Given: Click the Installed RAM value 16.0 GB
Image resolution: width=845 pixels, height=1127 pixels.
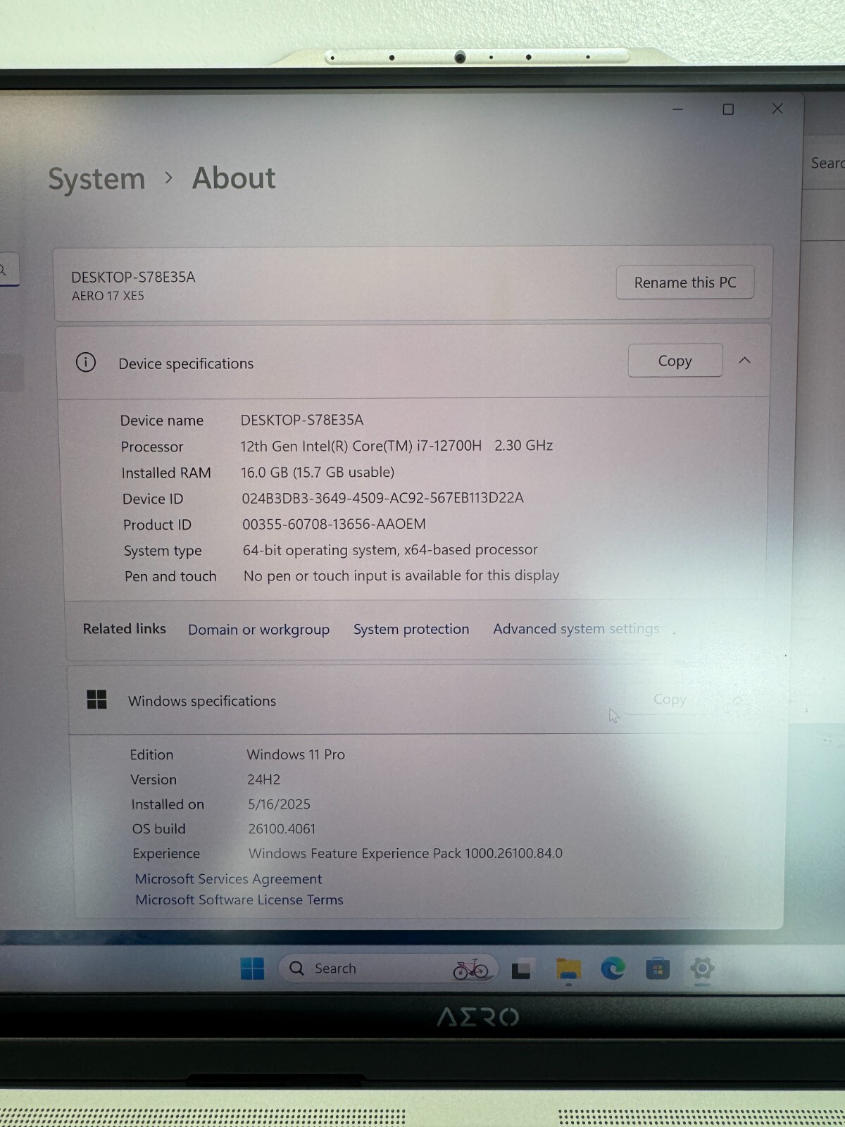Looking at the screenshot, I should (x=265, y=472).
